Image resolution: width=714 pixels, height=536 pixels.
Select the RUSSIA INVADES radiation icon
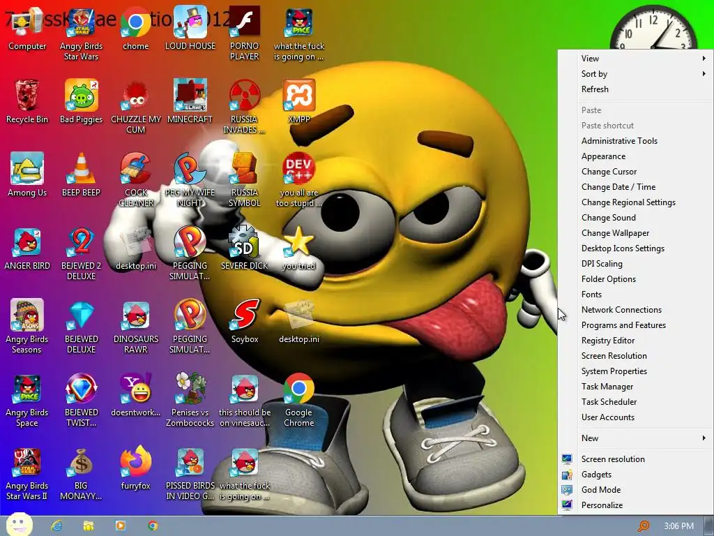[x=245, y=107]
